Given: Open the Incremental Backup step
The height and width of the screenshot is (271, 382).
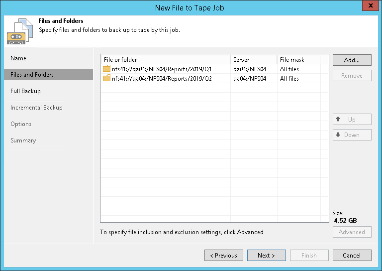Looking at the screenshot, I should click(x=36, y=108).
